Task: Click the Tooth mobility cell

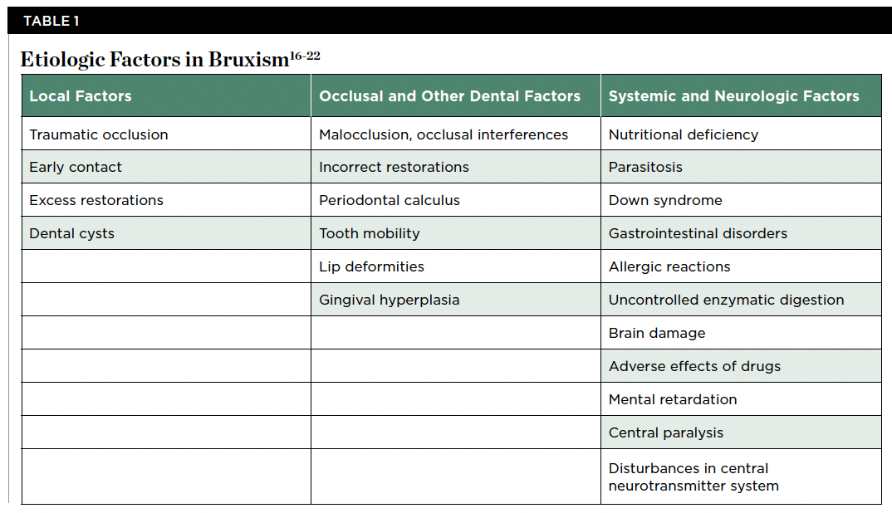Action: [370, 233]
